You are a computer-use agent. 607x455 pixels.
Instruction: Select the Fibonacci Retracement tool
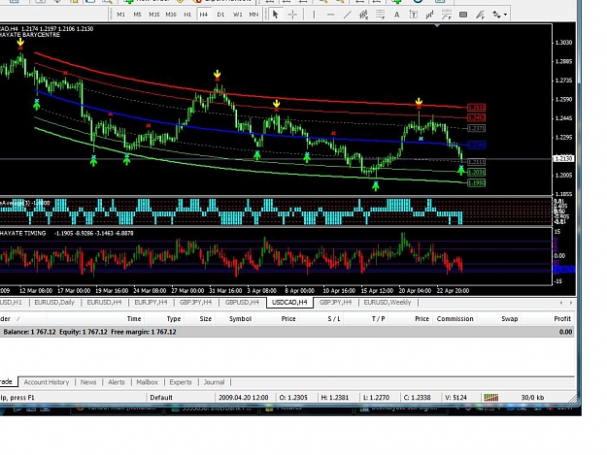(x=380, y=15)
